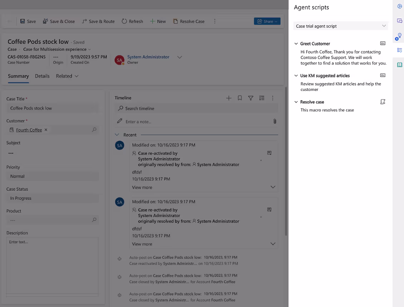Image resolution: width=404 pixels, height=307 pixels.
Task: Click the Refresh toolbar icon
Action: 124,21
